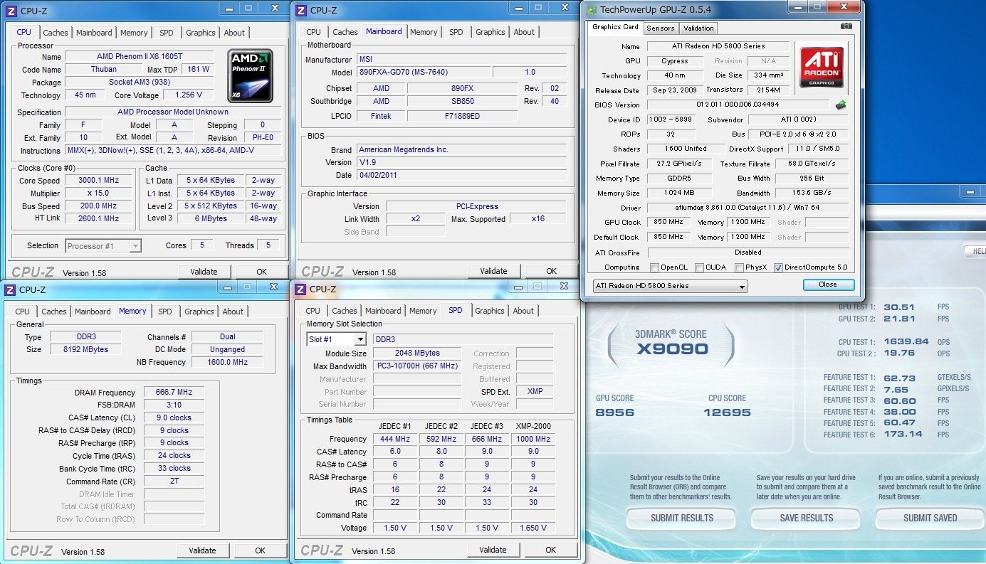986x564 pixels.
Task: Uncheck the DirectCompute 5.0 checkbox
Action: click(778, 268)
